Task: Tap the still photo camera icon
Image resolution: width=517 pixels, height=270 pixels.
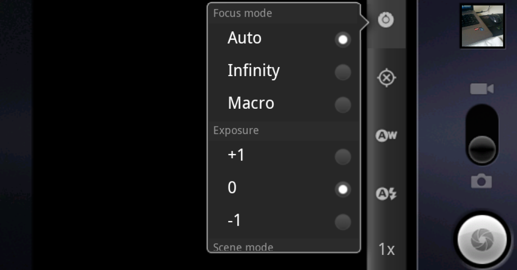Action: coord(481,181)
